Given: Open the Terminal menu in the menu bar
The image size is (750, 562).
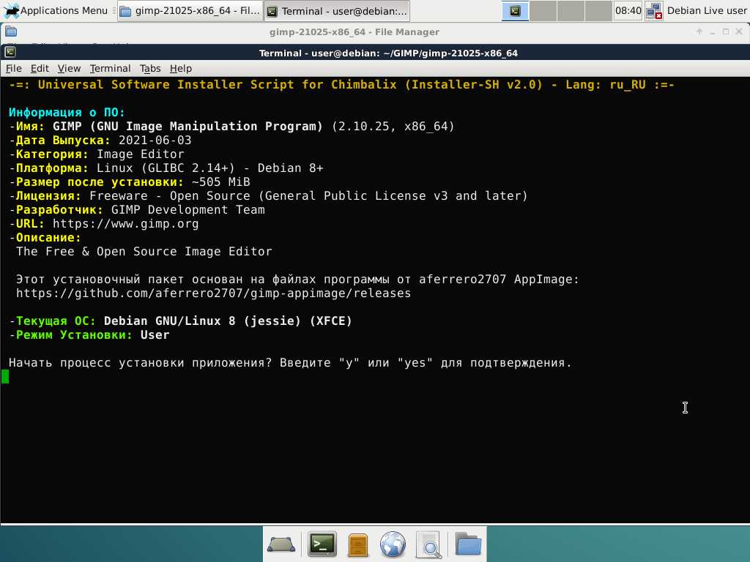Looking at the screenshot, I should [x=110, y=68].
